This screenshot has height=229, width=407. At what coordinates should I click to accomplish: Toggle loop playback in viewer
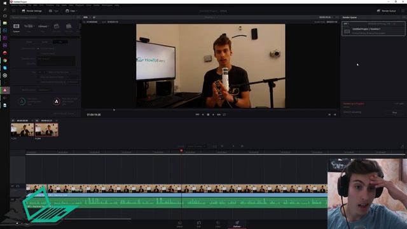tap(224, 114)
